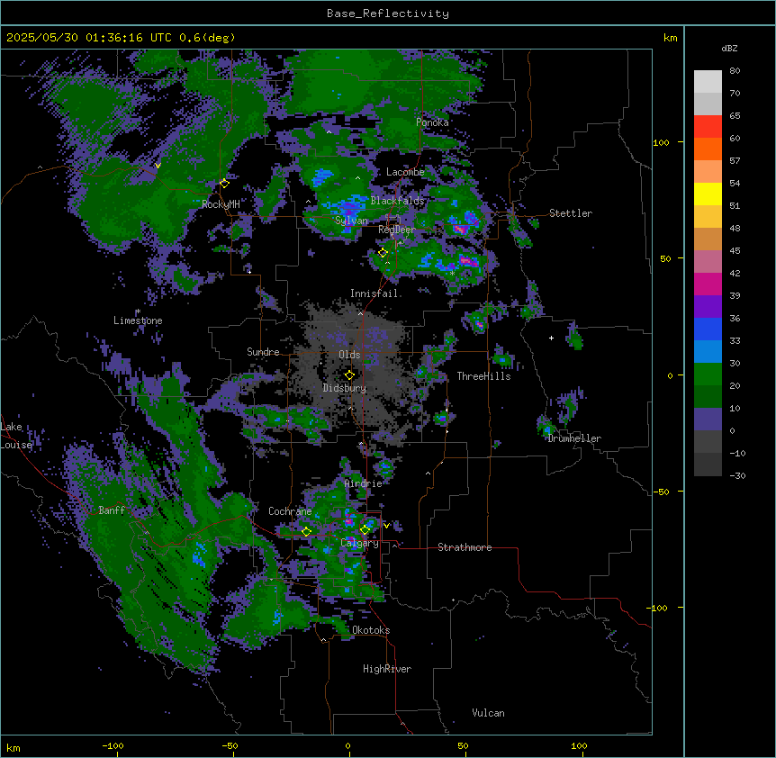This screenshot has width=776, height=758.
Task: Select the yellow diamond marker under Cochrane
Action: point(306,531)
